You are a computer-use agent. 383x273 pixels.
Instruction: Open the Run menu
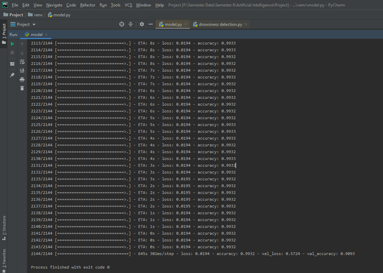click(x=103, y=5)
